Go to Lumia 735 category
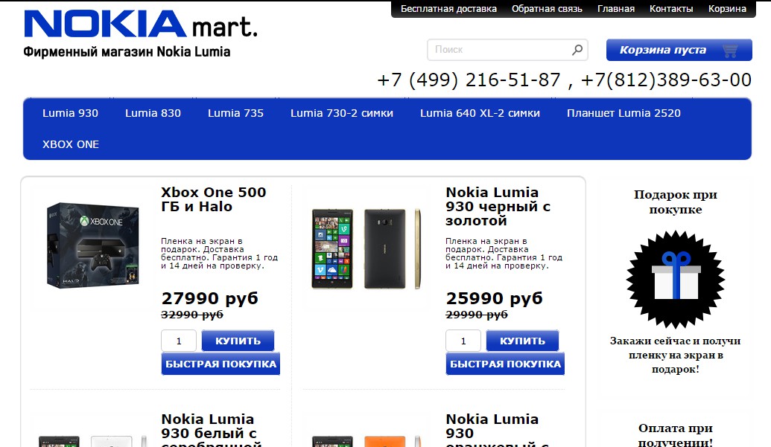 (x=235, y=113)
